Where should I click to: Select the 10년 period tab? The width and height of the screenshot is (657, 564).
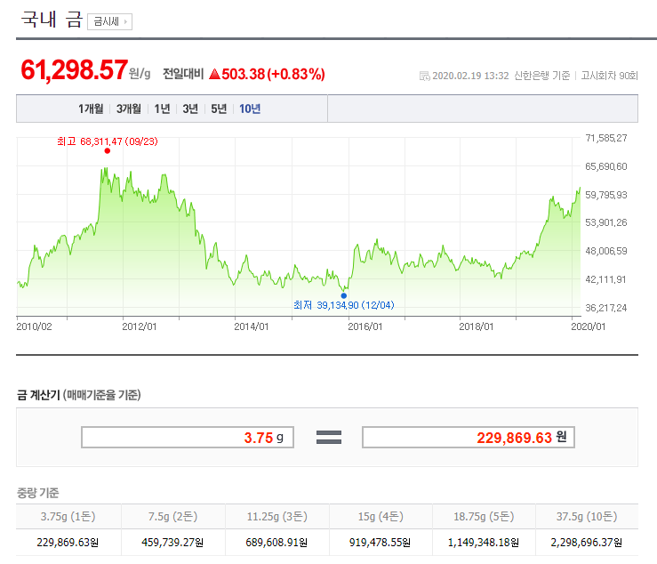[x=250, y=109]
